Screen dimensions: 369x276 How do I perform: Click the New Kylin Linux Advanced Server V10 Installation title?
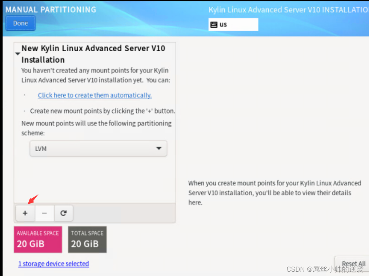93,54
